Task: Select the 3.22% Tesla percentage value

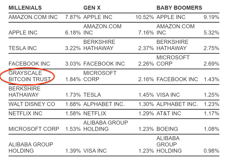Action: click(x=73, y=48)
